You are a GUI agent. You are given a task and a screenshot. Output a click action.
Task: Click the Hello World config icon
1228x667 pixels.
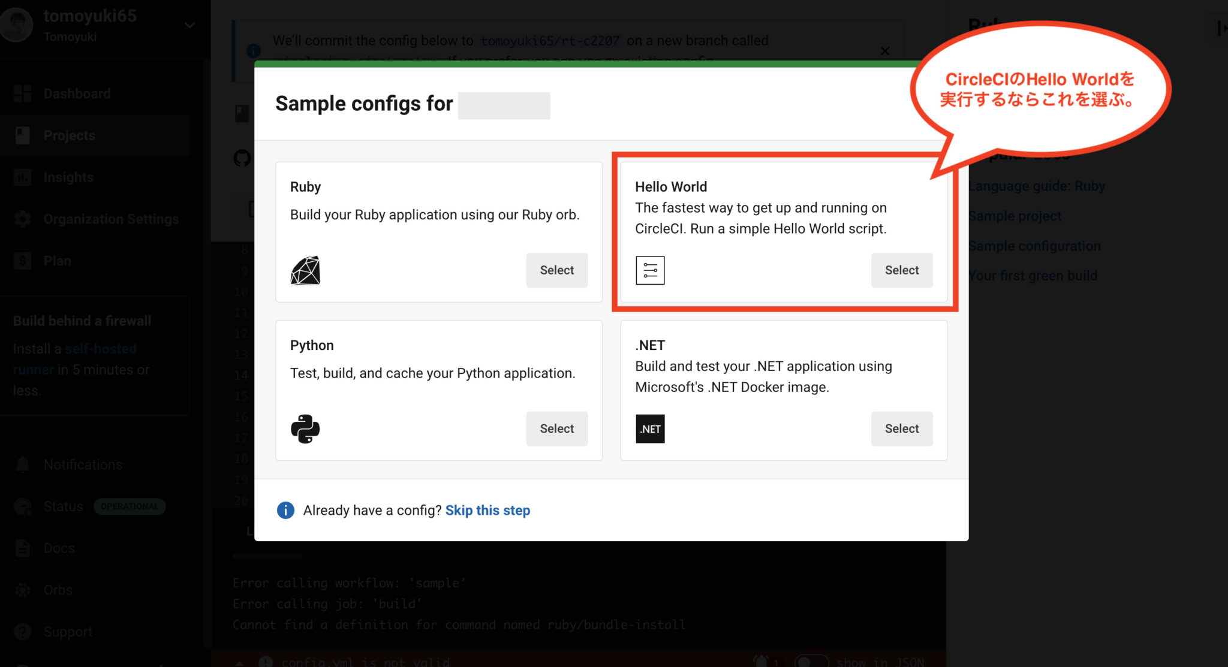(650, 270)
